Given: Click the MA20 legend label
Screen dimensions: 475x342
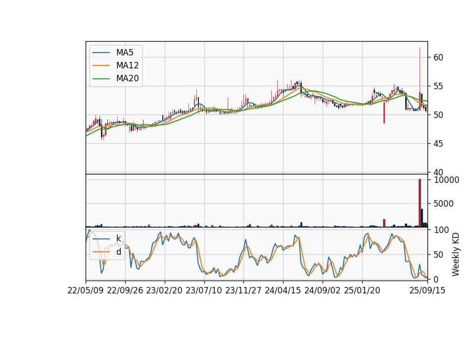Looking at the screenshot, I should 127,79.
